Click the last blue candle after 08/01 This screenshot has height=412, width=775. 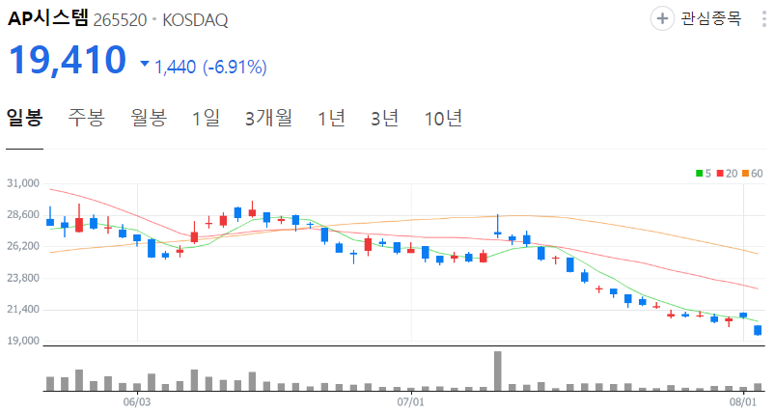click(758, 331)
